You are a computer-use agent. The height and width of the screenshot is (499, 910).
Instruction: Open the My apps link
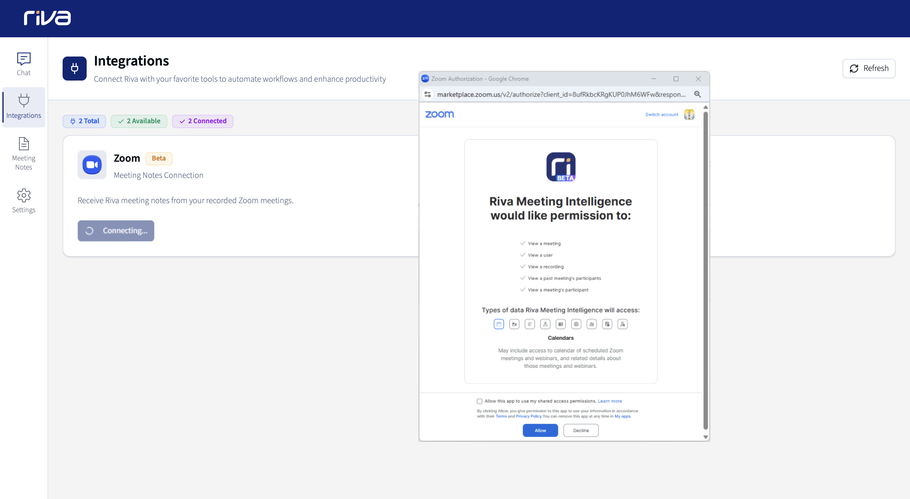point(622,416)
